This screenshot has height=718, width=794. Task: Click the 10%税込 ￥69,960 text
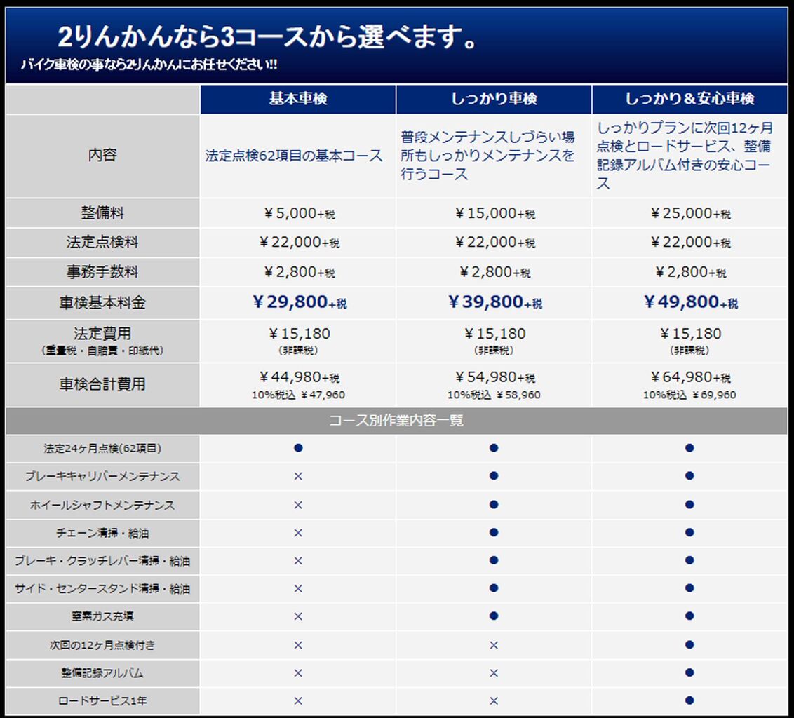[x=689, y=395]
